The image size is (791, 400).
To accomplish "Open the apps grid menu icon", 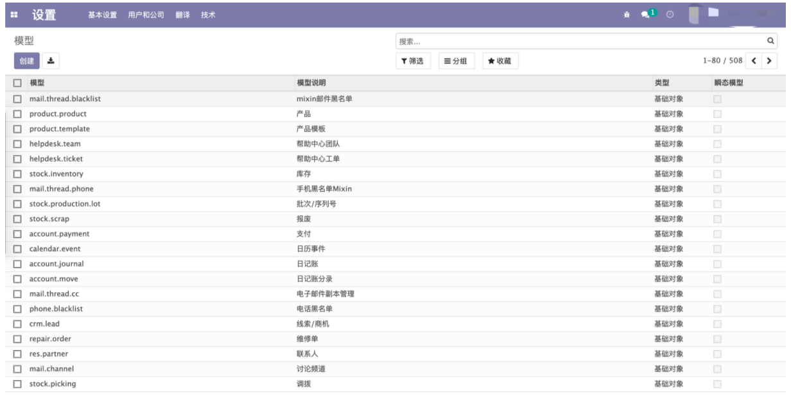I will 14,15.
